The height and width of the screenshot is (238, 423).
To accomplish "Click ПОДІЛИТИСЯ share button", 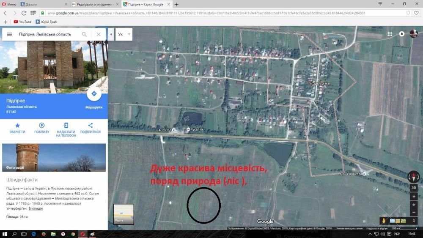I will [91, 128].
